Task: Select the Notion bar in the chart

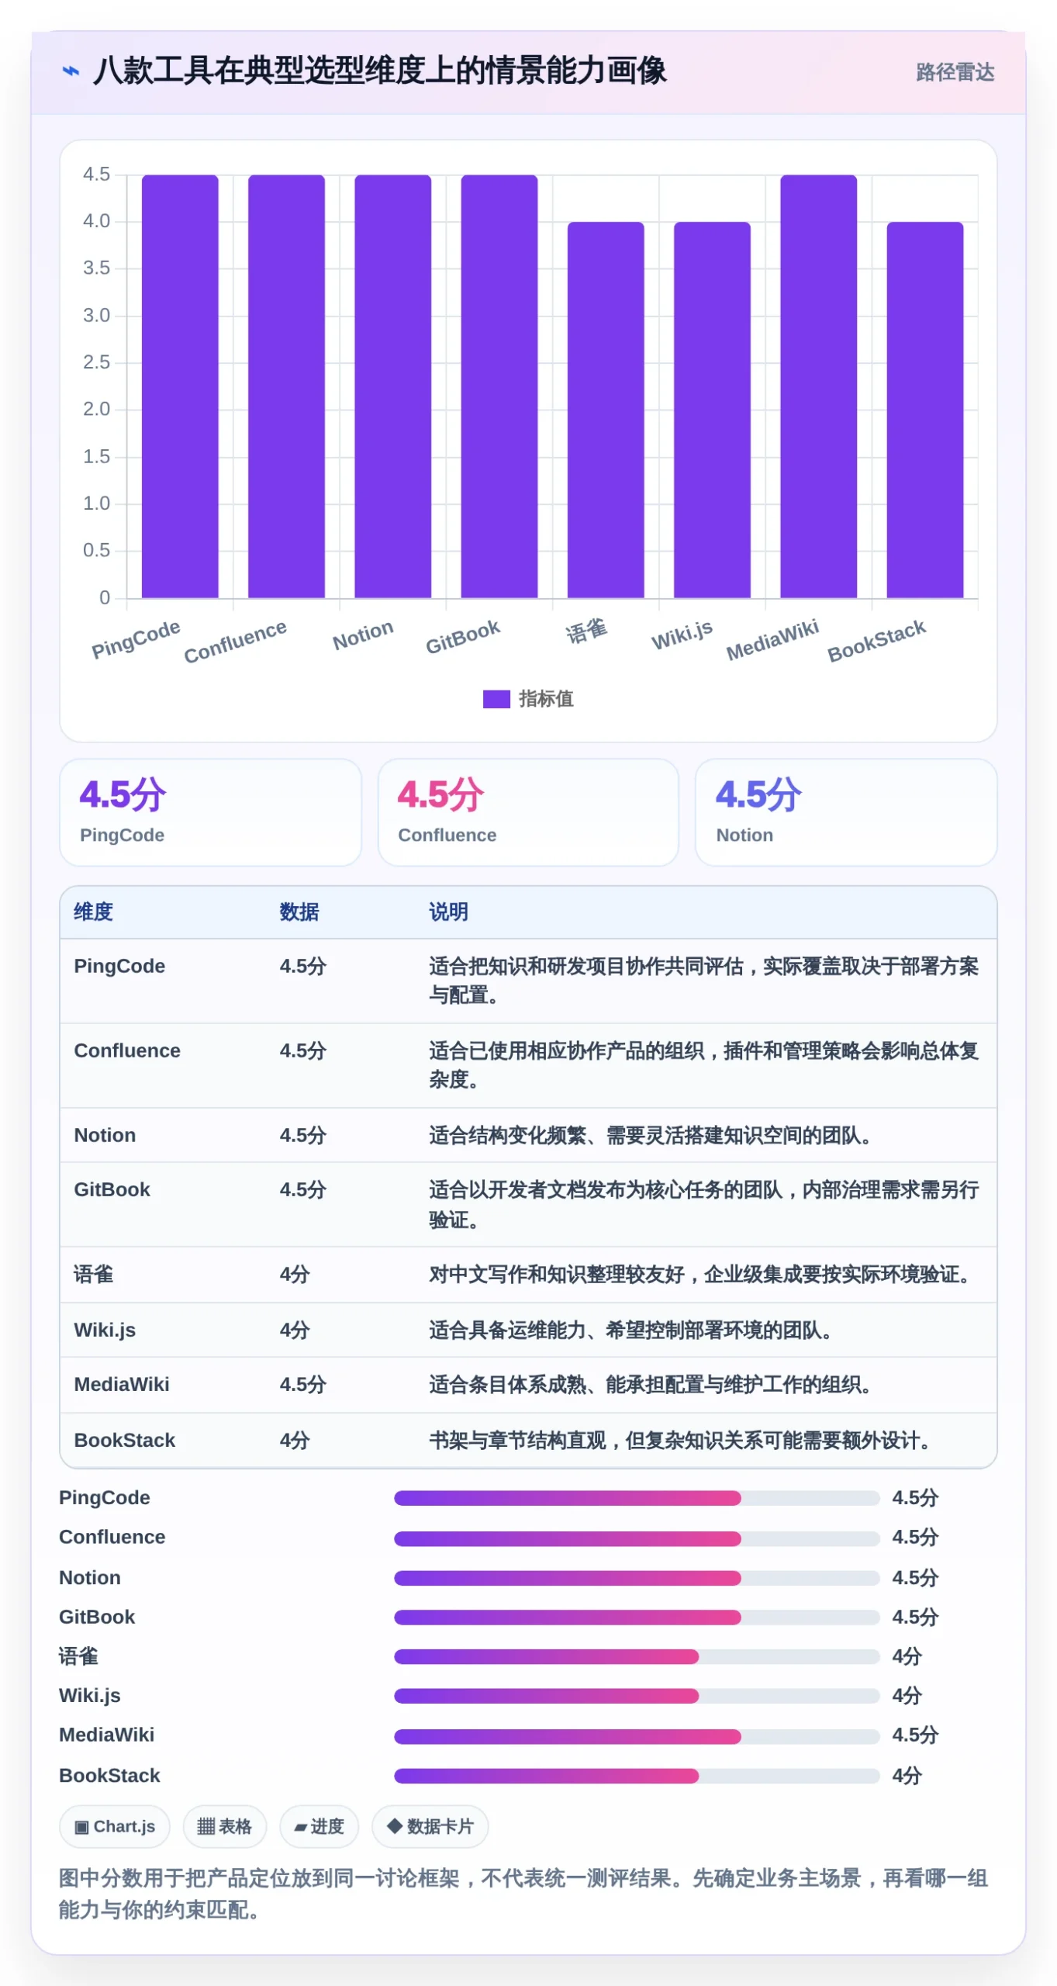Action: pos(392,386)
